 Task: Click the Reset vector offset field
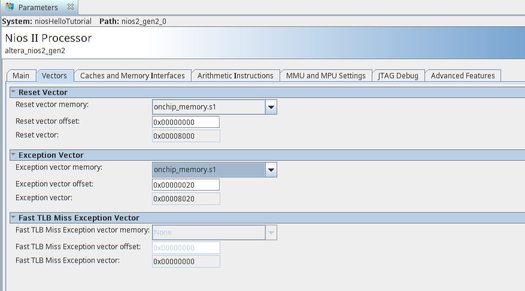tap(186, 122)
